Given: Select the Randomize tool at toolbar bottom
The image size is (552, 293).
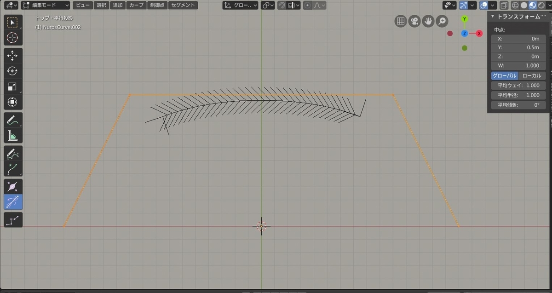Looking at the screenshot, I should click(13, 220).
